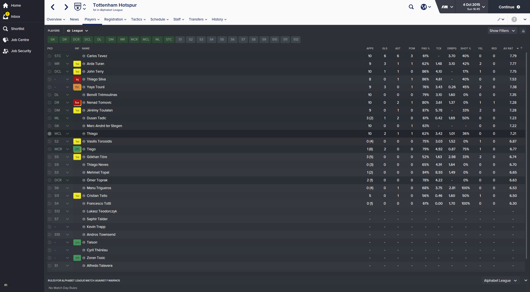Click the back navigation arrow
Image resolution: width=530 pixels, height=292 pixels.
(x=53, y=7)
